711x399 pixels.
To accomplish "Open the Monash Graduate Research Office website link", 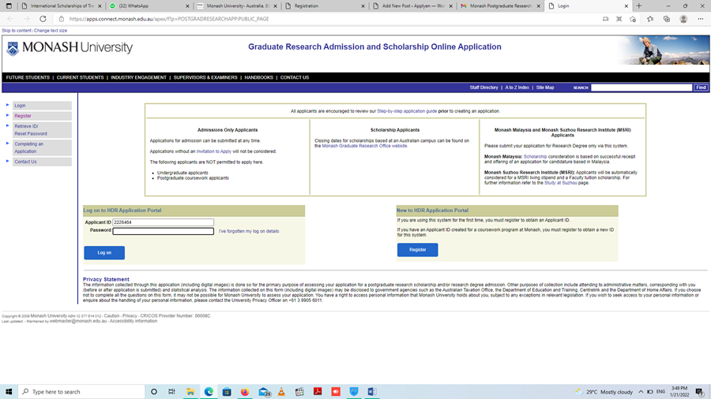I will click(364, 146).
